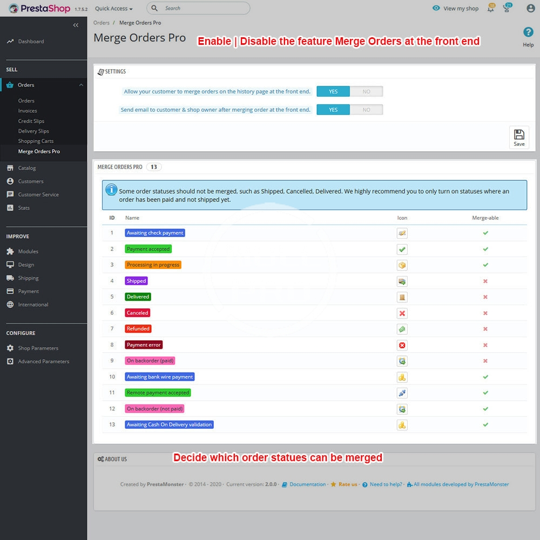Image resolution: width=540 pixels, height=540 pixels.
Task: Open the shopping cart orders icon in header
Action: tap(507, 8)
